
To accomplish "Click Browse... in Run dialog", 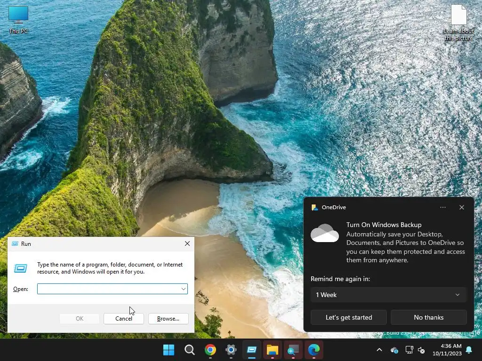I will click(x=168, y=319).
